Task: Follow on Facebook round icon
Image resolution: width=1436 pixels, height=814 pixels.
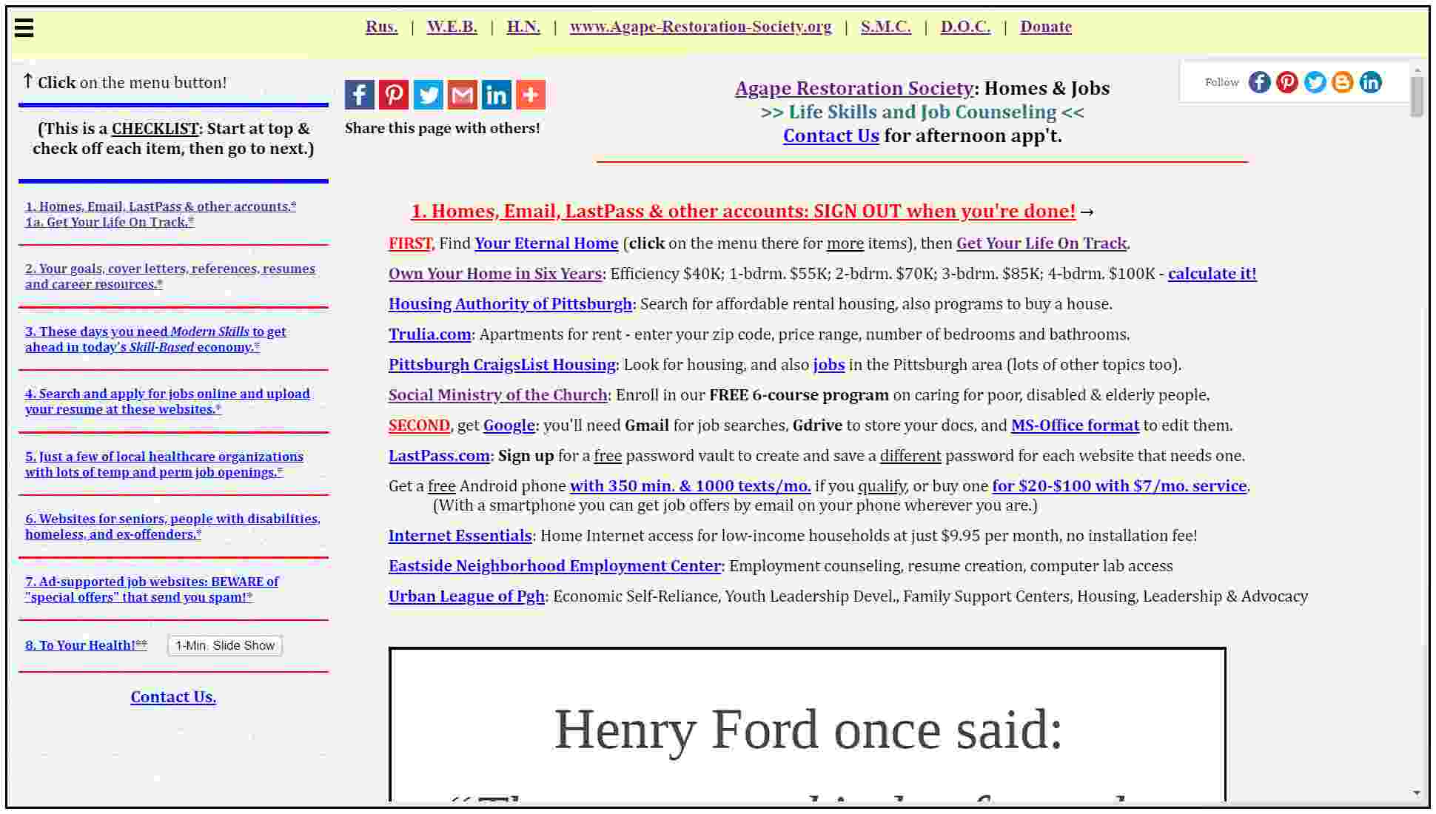Action: point(1259,82)
